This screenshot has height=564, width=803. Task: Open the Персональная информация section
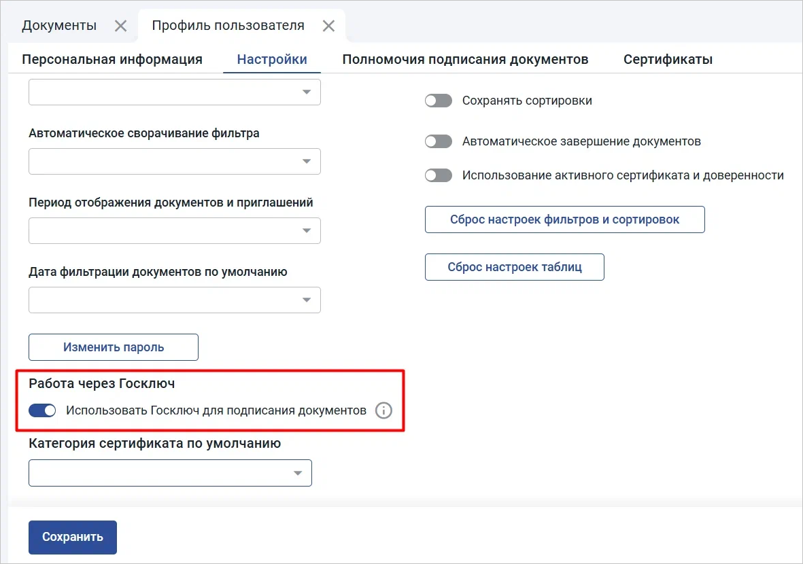pyautogui.click(x=112, y=59)
